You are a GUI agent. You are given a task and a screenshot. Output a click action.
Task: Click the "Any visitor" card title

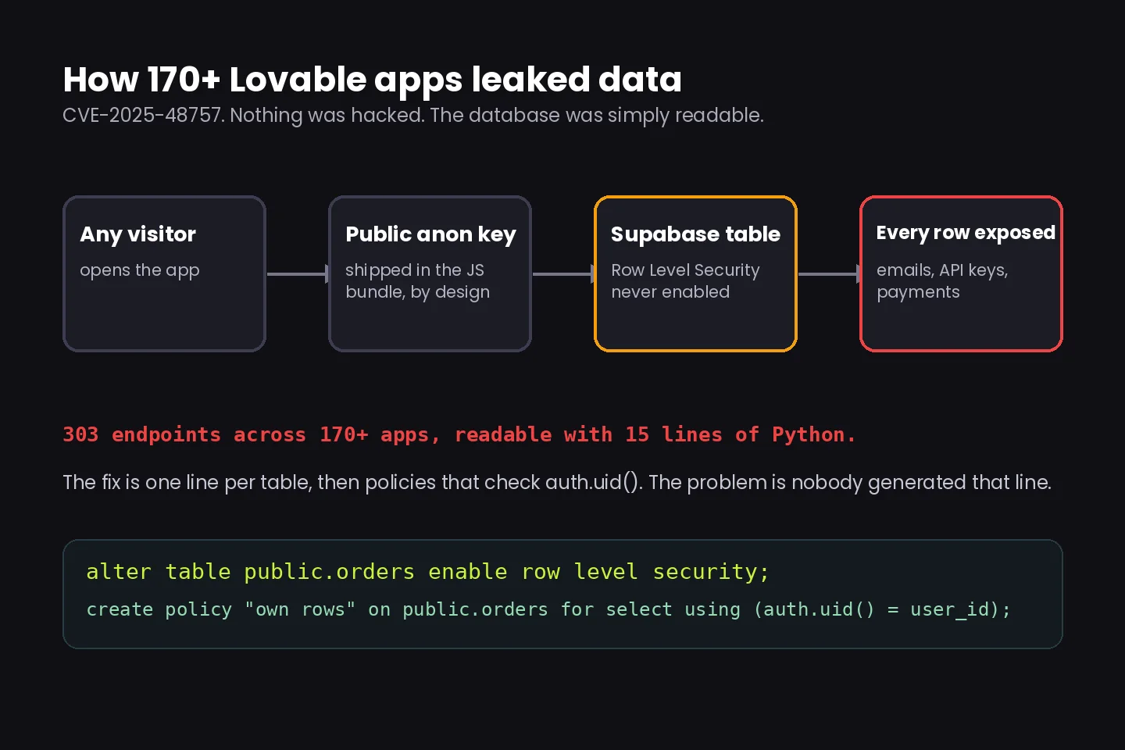click(x=138, y=234)
